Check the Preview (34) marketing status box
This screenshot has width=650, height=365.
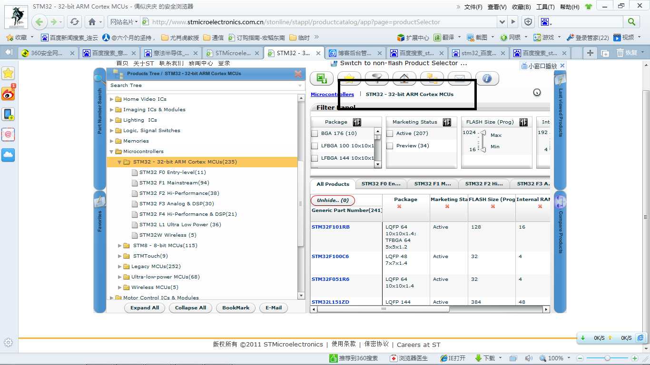pos(390,146)
